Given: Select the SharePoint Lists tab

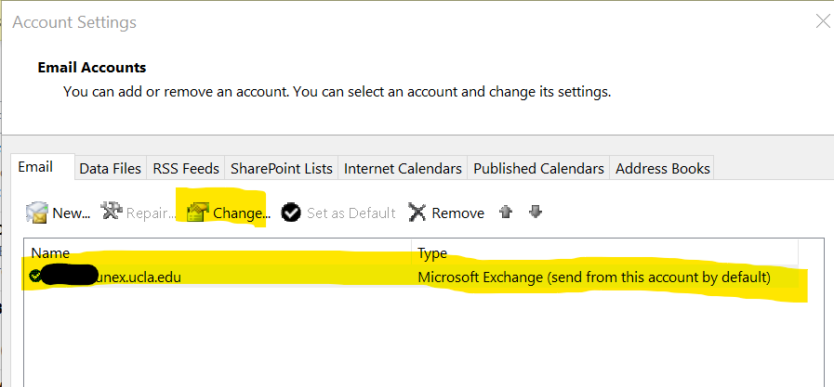Looking at the screenshot, I should coord(281,168).
